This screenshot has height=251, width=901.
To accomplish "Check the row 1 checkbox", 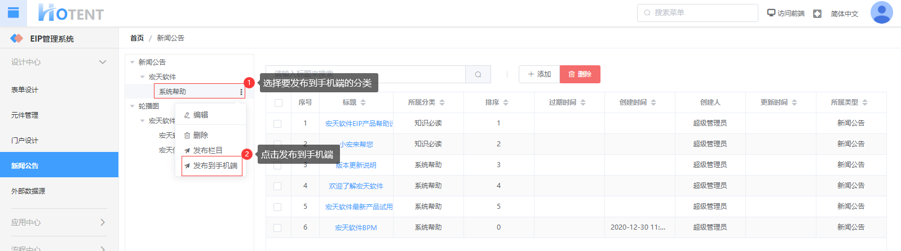I will [277, 124].
